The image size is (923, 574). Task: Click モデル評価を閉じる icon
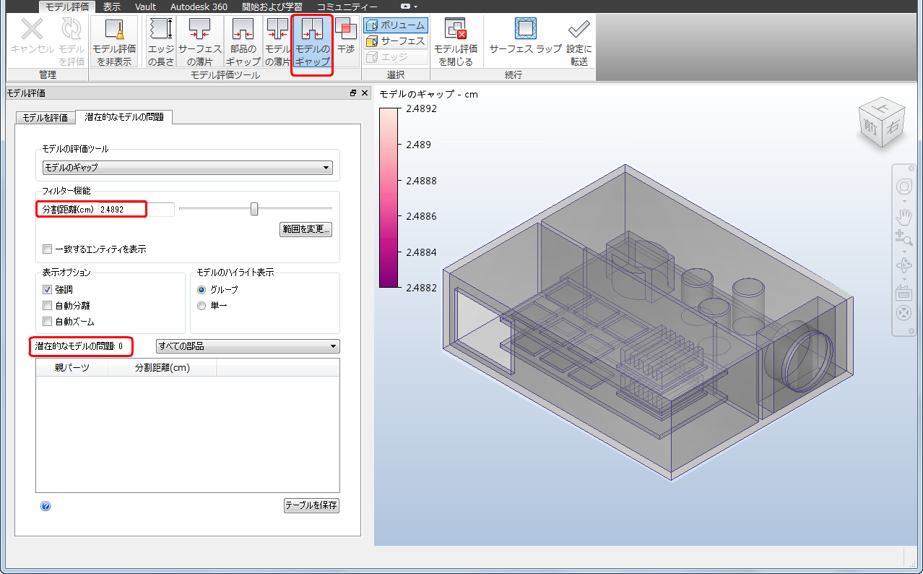(456, 41)
